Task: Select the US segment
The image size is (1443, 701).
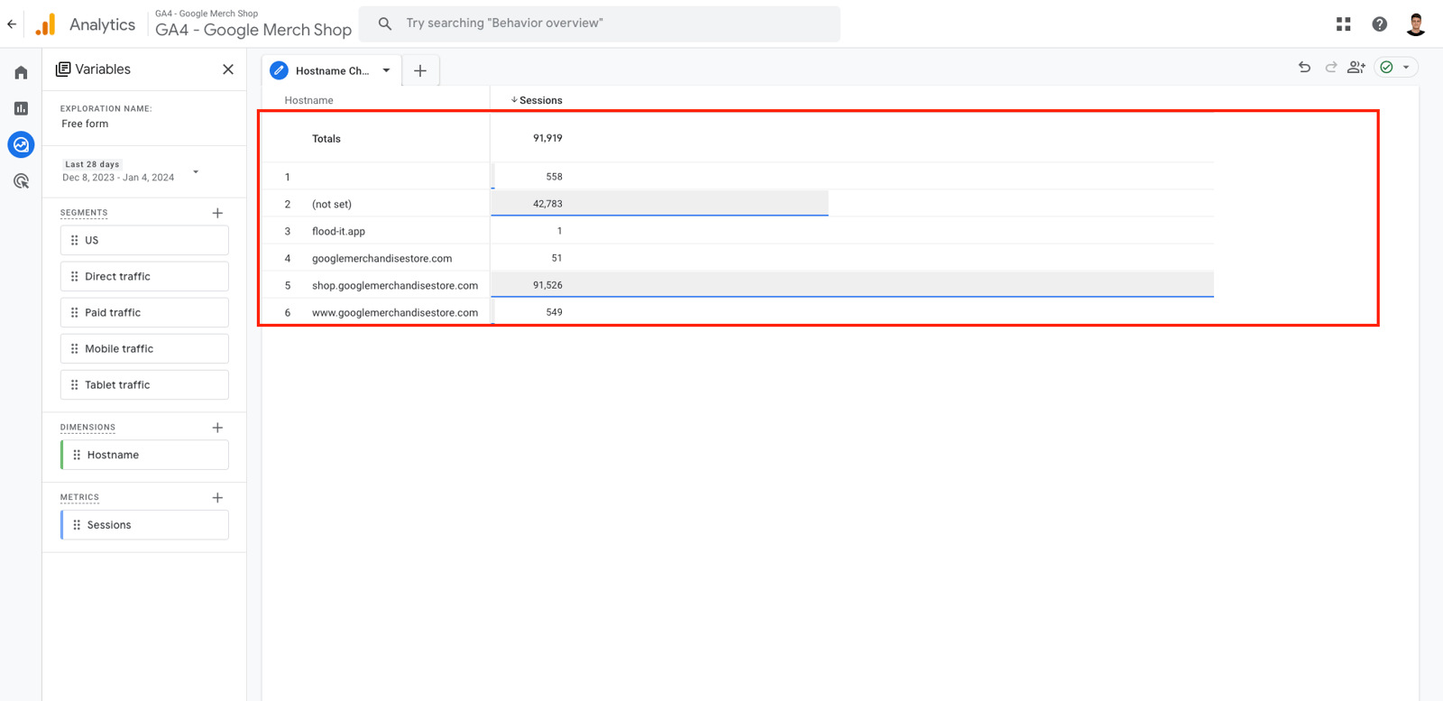Action: coord(144,240)
